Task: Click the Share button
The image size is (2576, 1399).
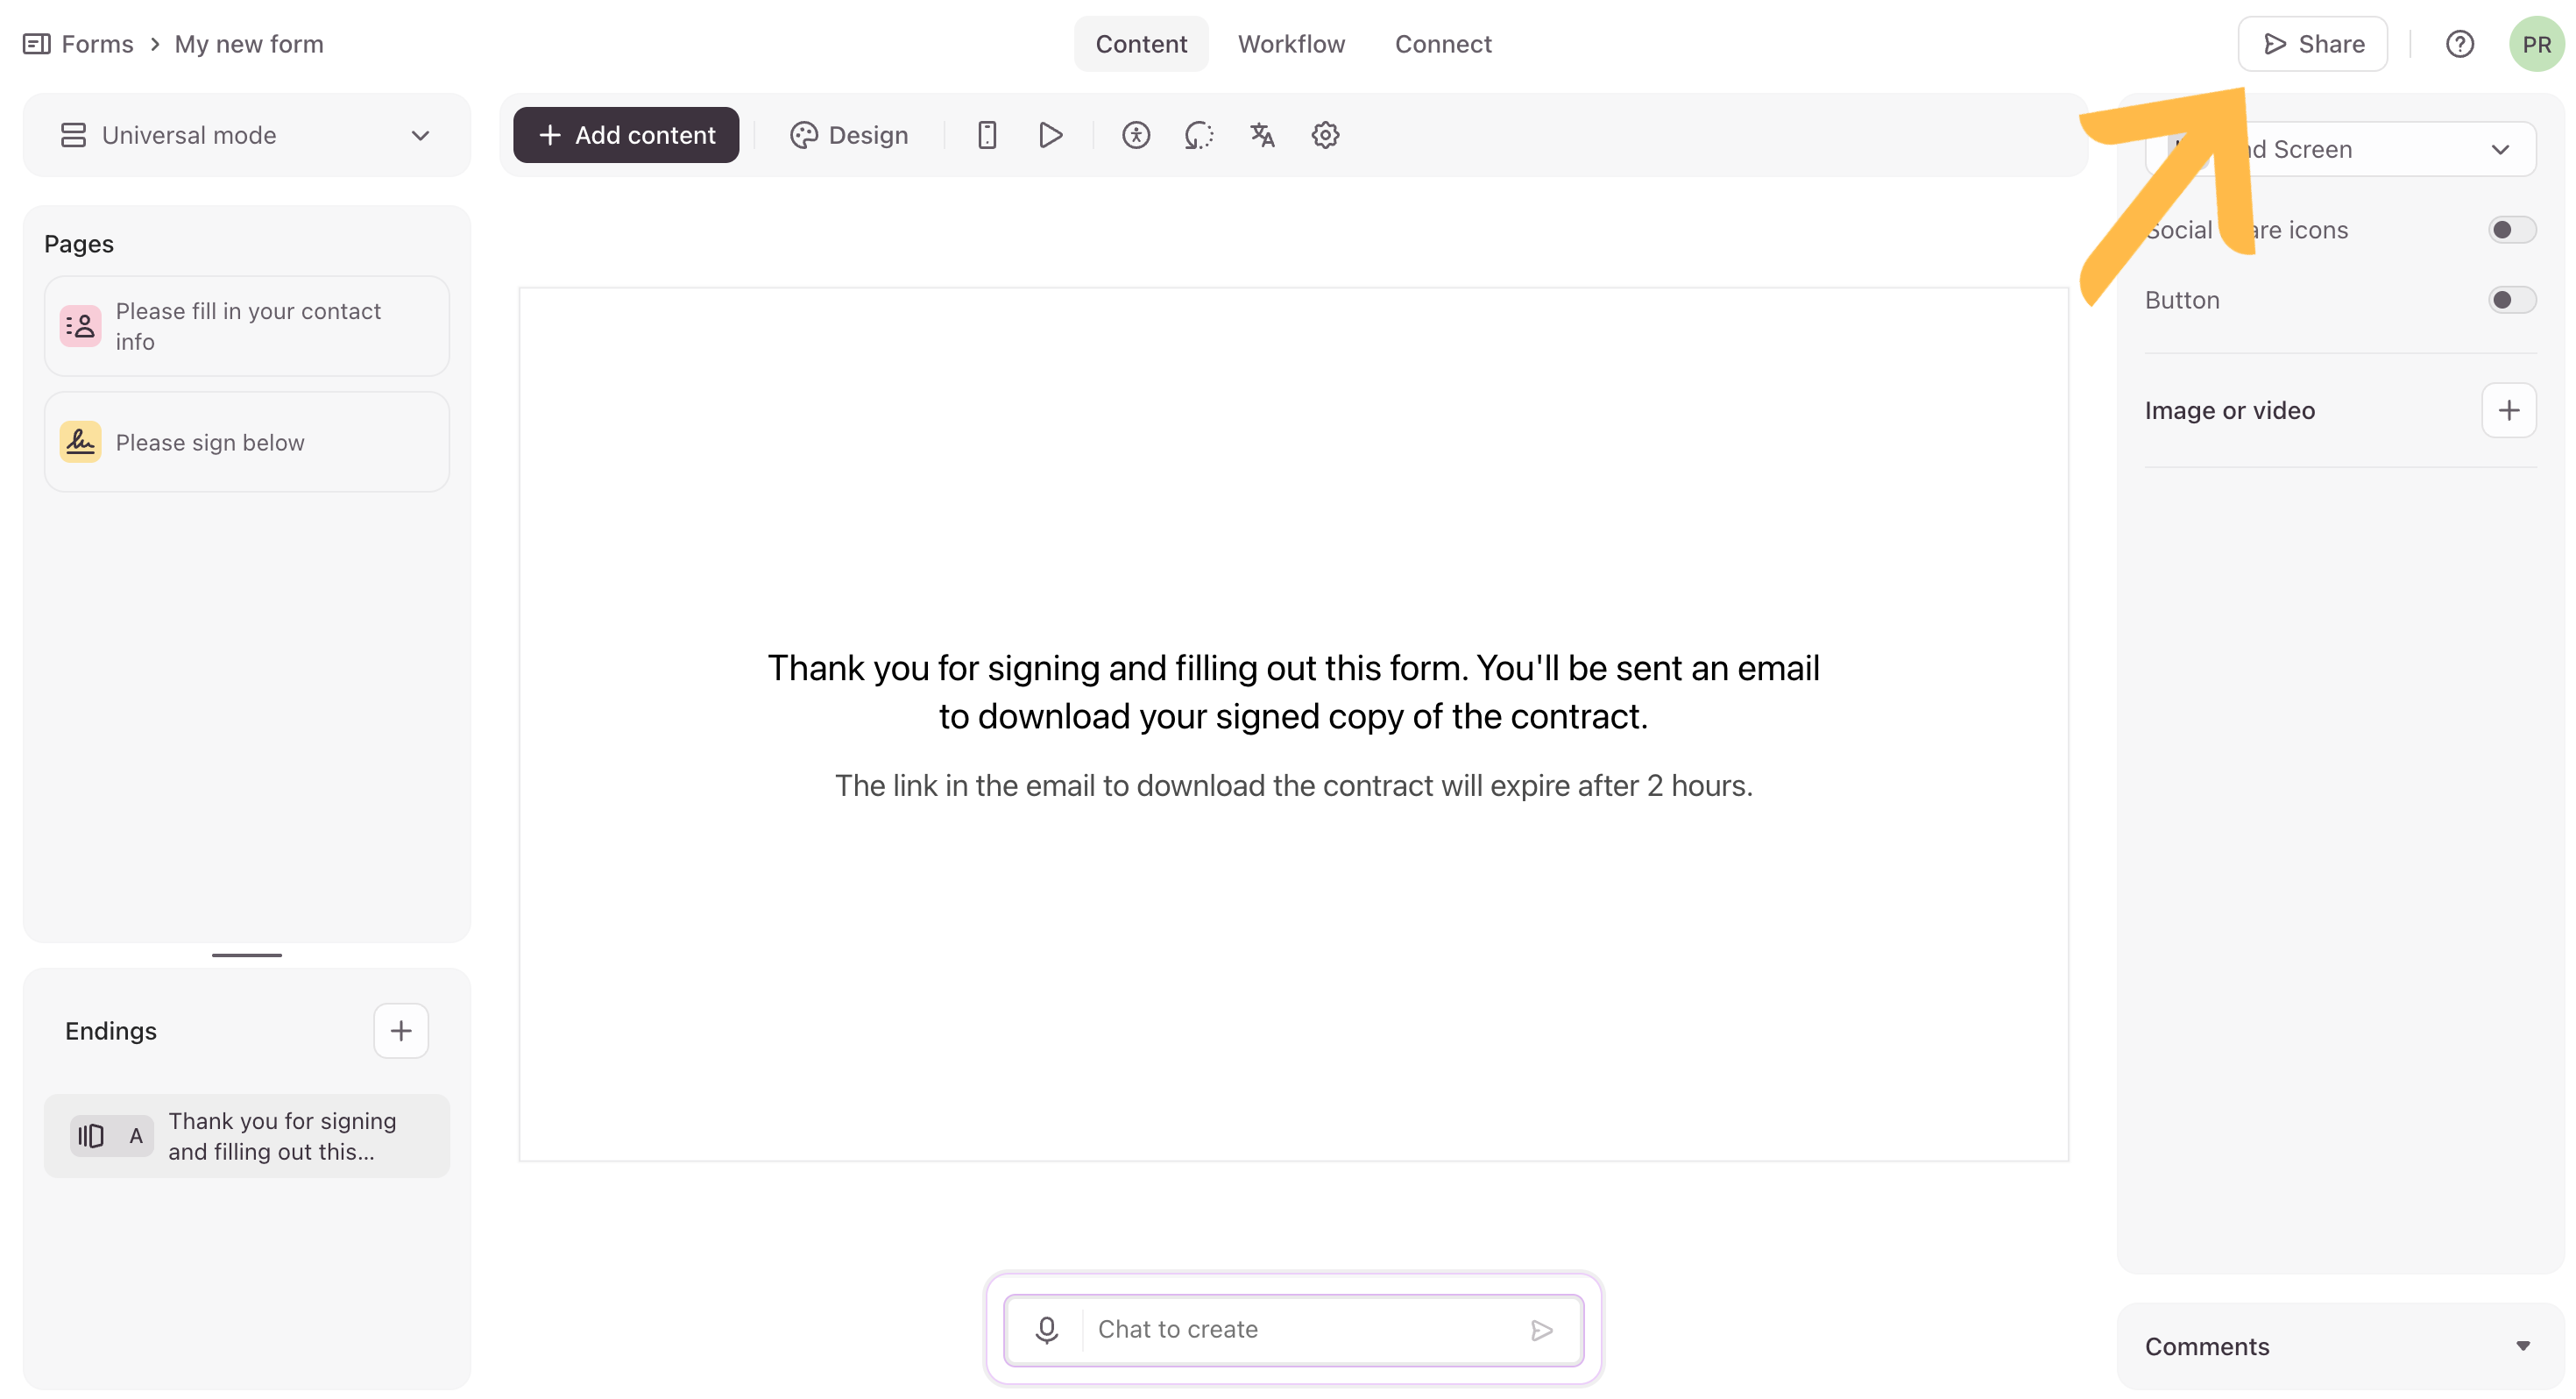Action: coord(2312,44)
